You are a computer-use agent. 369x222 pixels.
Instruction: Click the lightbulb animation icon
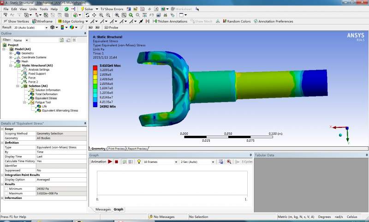click(x=139, y=162)
